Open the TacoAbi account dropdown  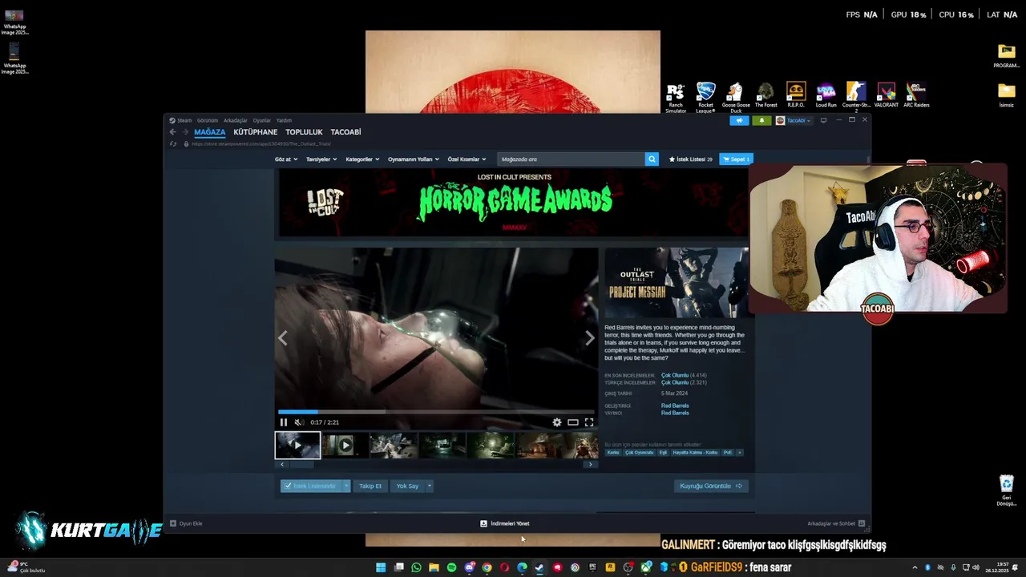[794, 120]
